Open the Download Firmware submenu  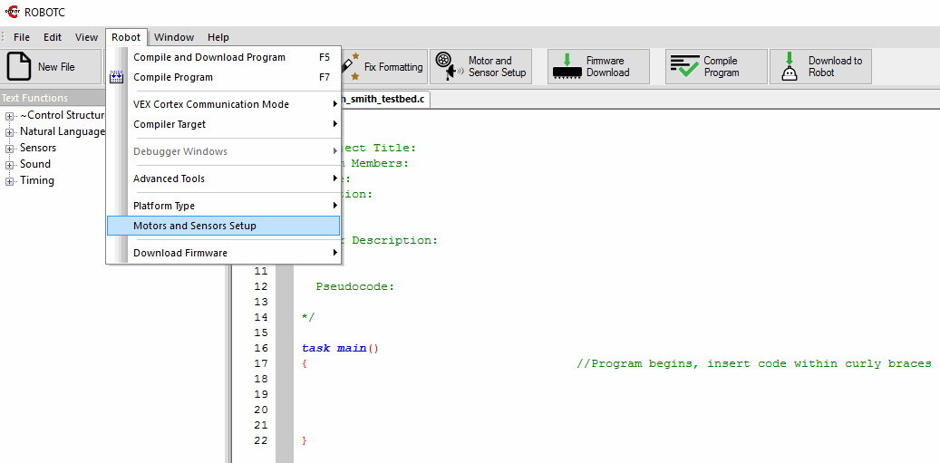pos(180,253)
